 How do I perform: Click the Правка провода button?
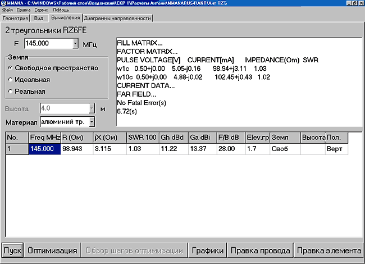click(x=260, y=251)
